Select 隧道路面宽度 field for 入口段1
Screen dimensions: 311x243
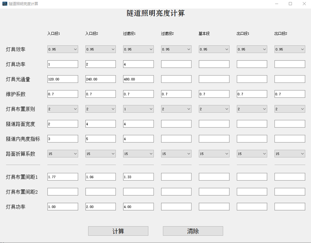(63, 124)
